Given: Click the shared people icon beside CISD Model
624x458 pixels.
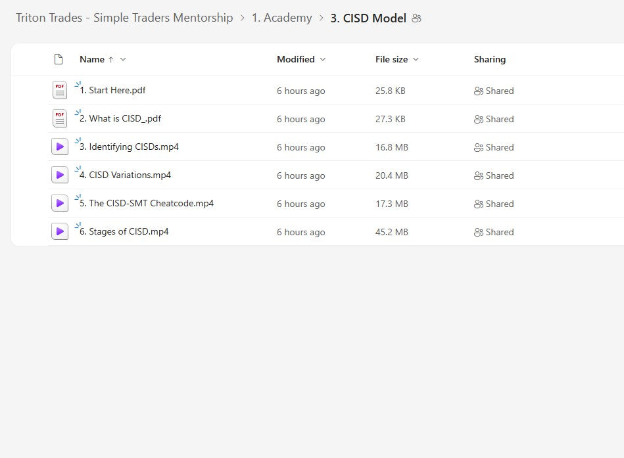Looking at the screenshot, I should tap(416, 18).
